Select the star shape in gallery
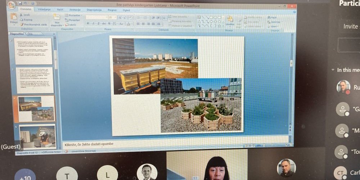 coord(220,26)
